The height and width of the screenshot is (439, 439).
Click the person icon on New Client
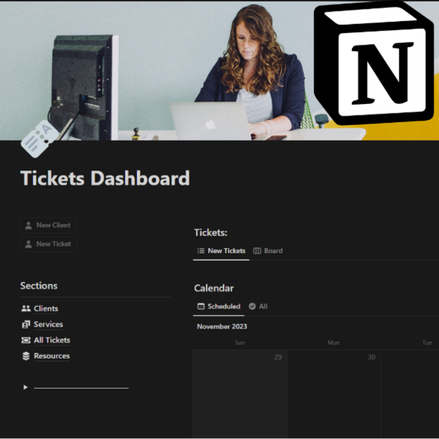pos(29,225)
